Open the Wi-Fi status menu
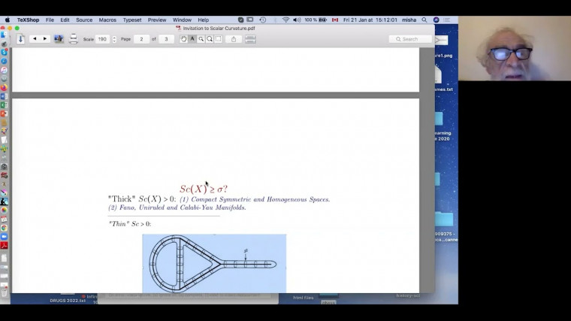Screen dimensions: 571x321 pos(285,20)
